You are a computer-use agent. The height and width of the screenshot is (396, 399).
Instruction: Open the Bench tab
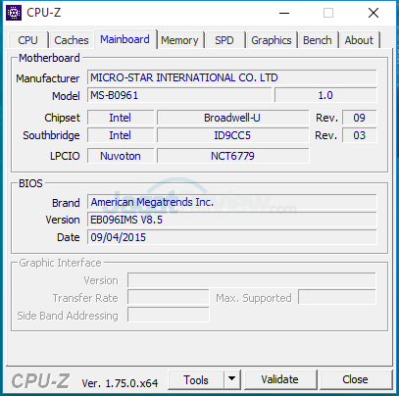[318, 40]
